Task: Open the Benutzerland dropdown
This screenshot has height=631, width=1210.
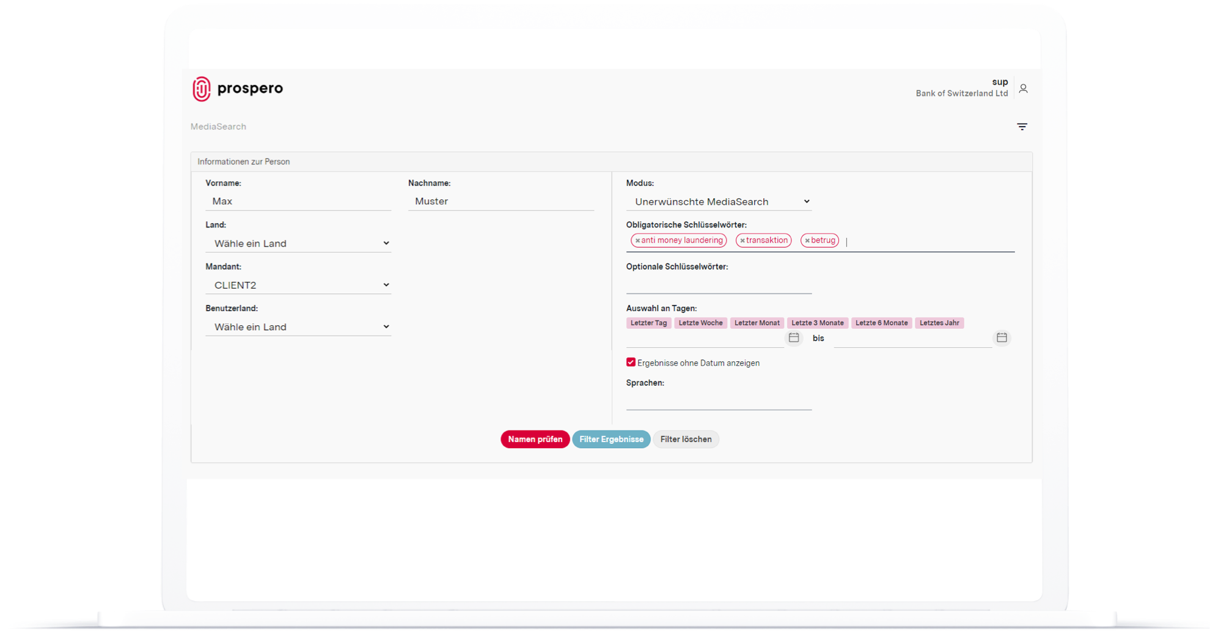Action: point(298,327)
